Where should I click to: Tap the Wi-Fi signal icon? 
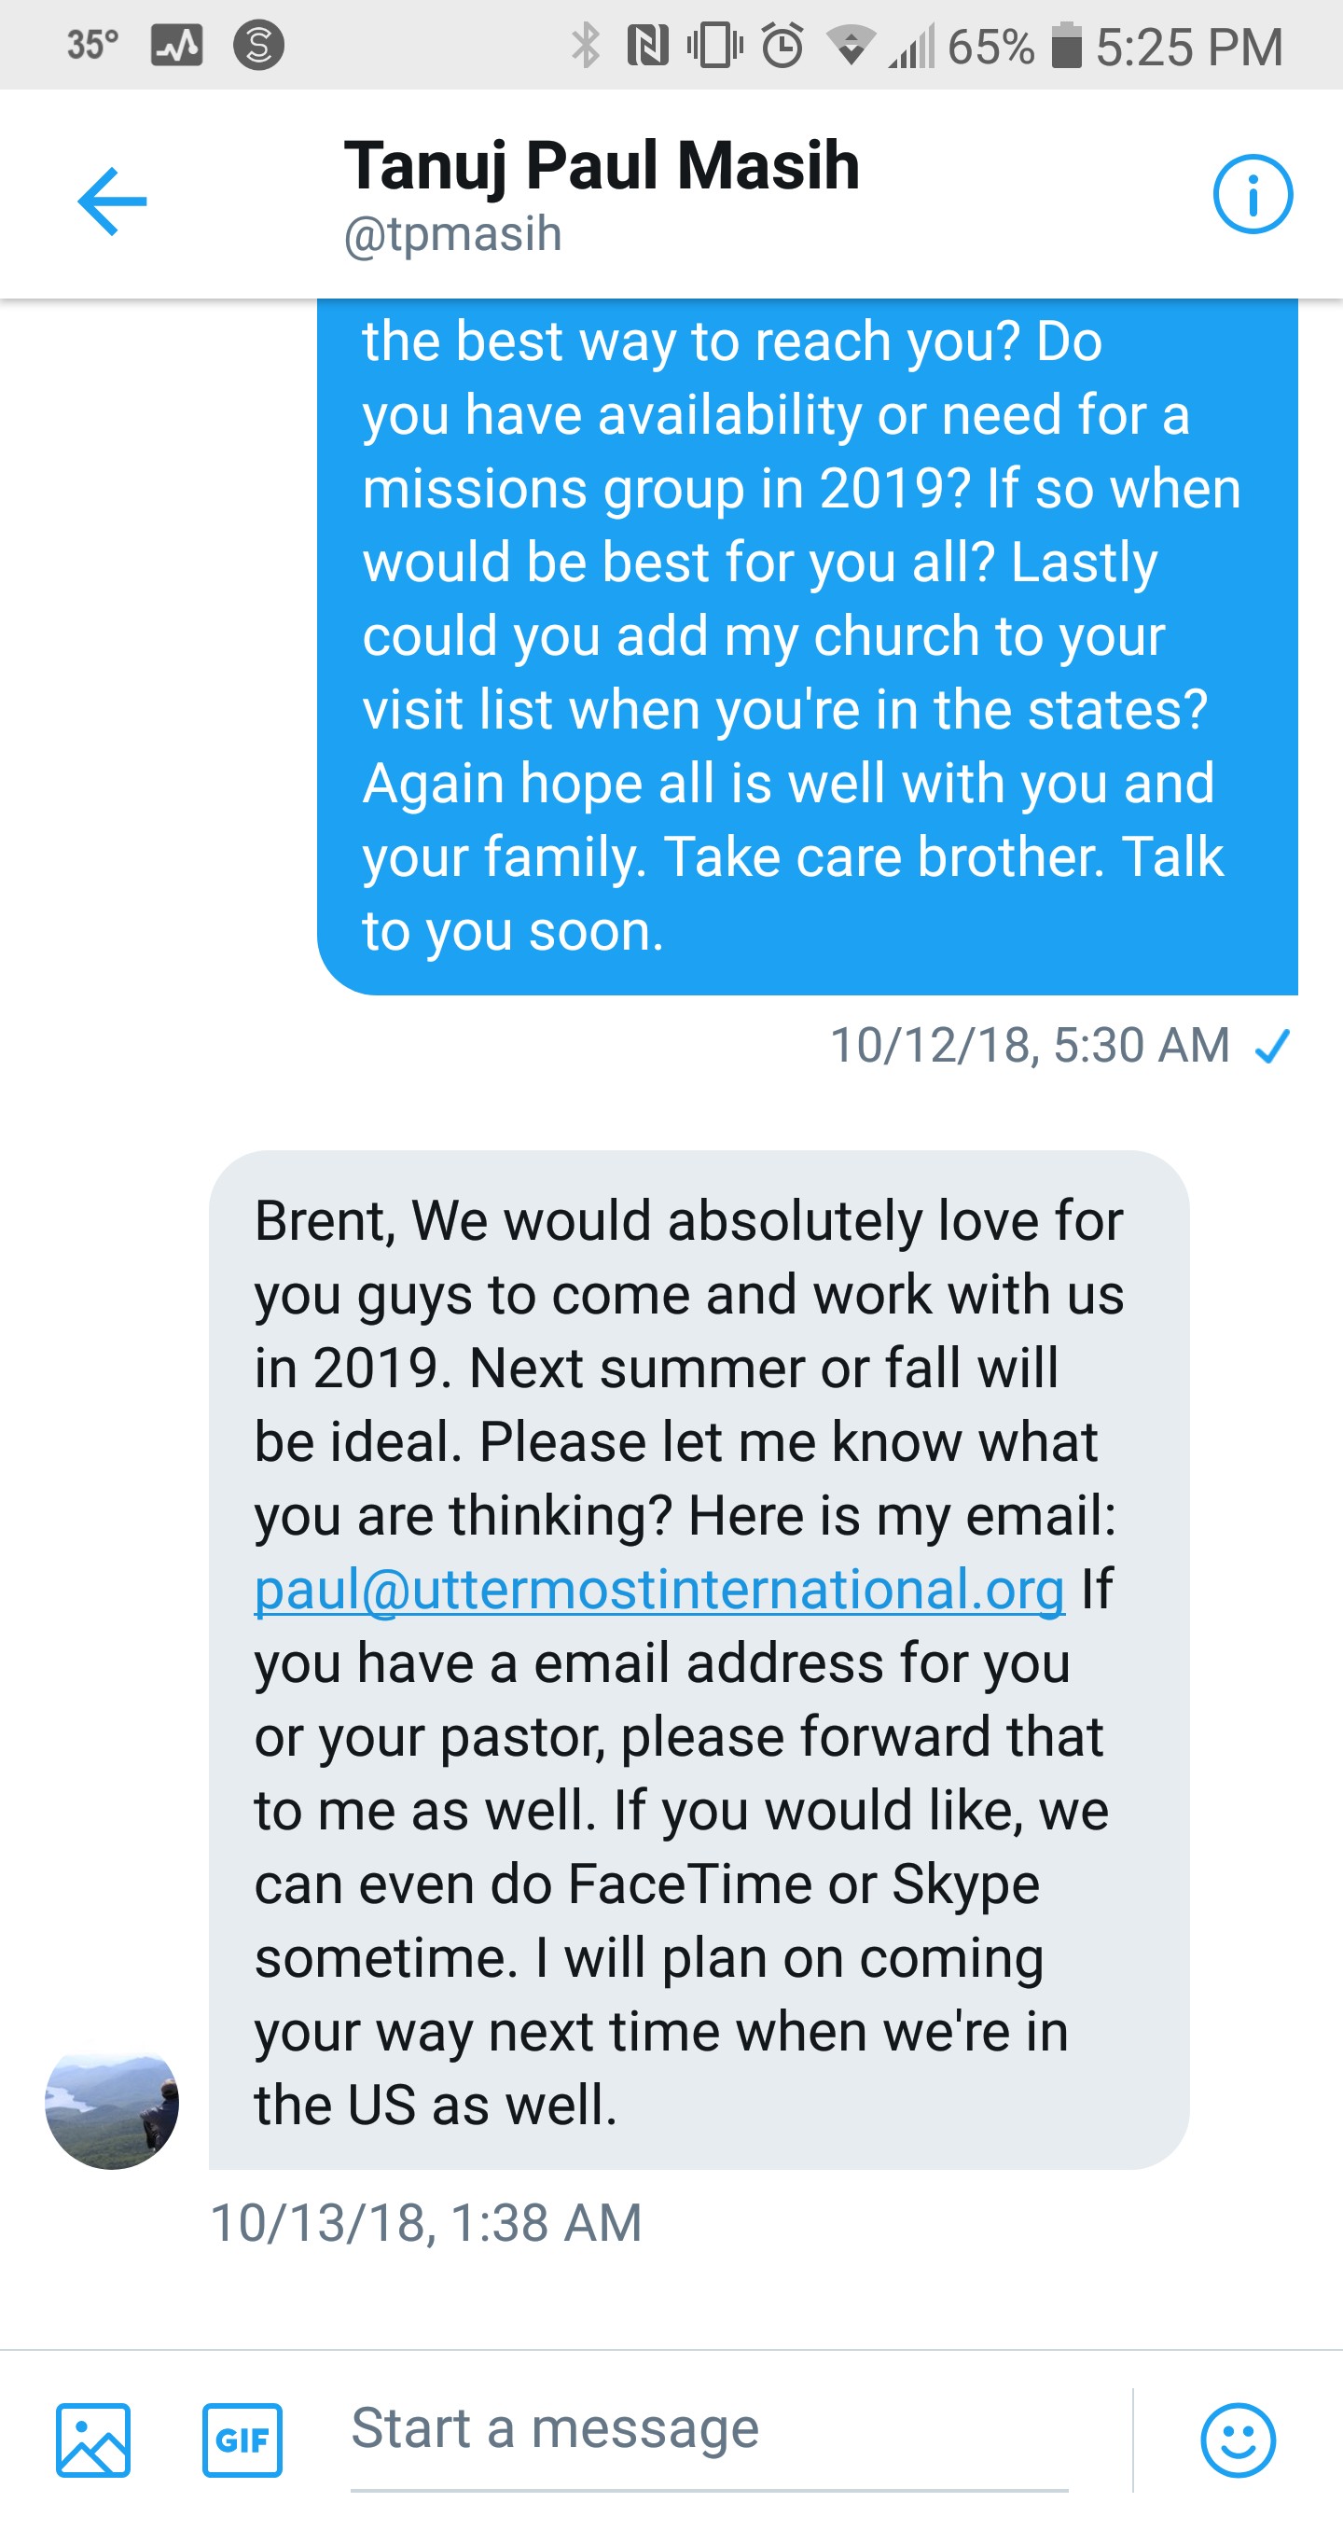[x=851, y=45]
